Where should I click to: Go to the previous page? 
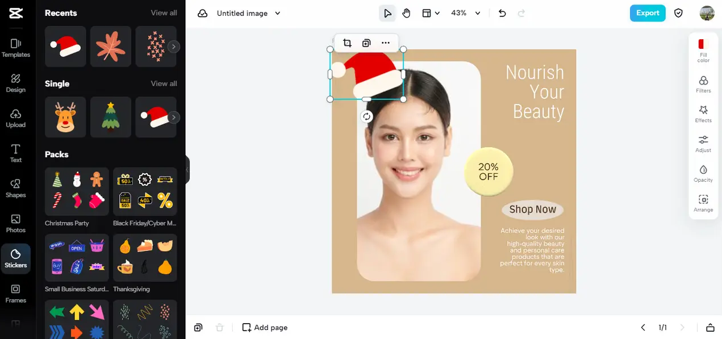(643, 328)
